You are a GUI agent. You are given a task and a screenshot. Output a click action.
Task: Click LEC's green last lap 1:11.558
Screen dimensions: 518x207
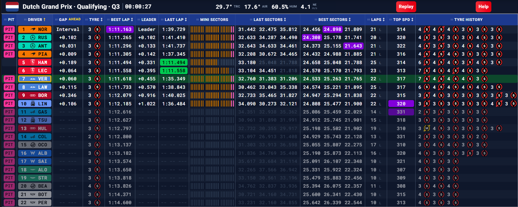pyautogui.click(x=174, y=71)
